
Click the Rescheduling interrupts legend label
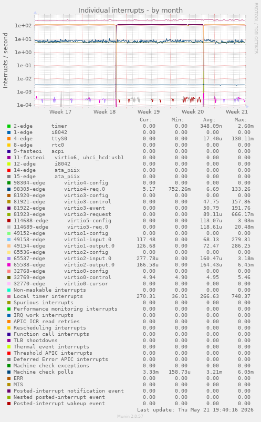point(50,328)
